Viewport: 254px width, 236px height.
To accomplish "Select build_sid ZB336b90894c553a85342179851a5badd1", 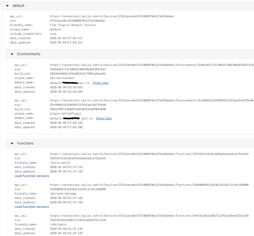I will tap(78, 73).
